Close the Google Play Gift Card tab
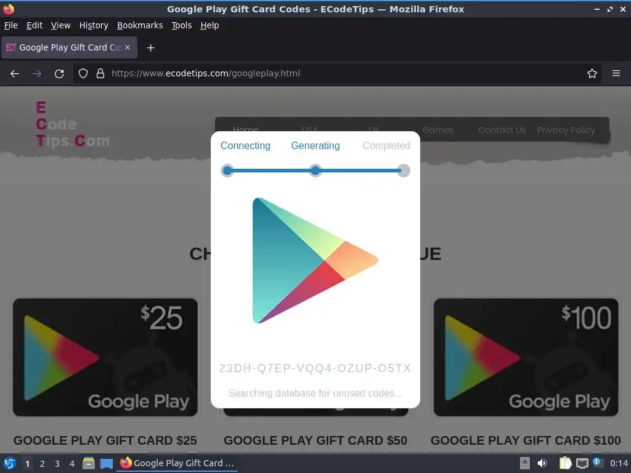The height and width of the screenshot is (473, 631). (128, 47)
